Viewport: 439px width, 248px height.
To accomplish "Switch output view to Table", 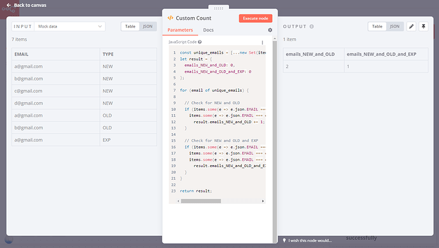I will click(x=377, y=26).
